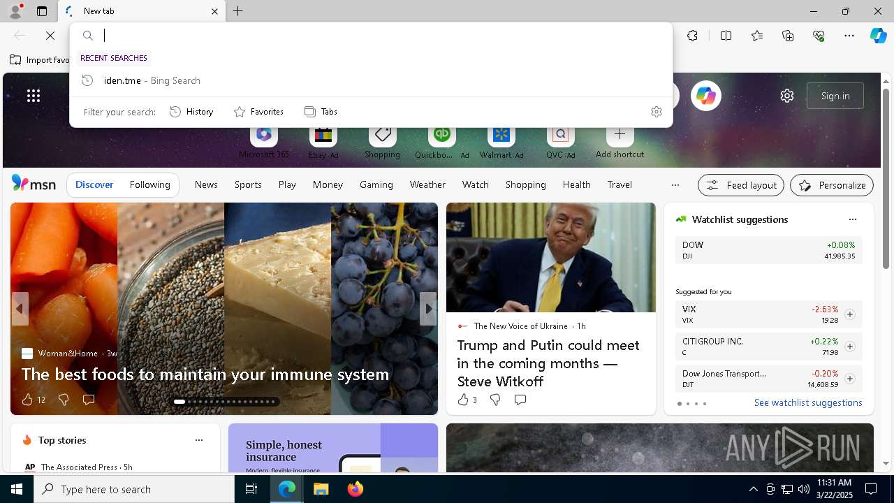Open Watchlist suggestions more options

[852, 219]
